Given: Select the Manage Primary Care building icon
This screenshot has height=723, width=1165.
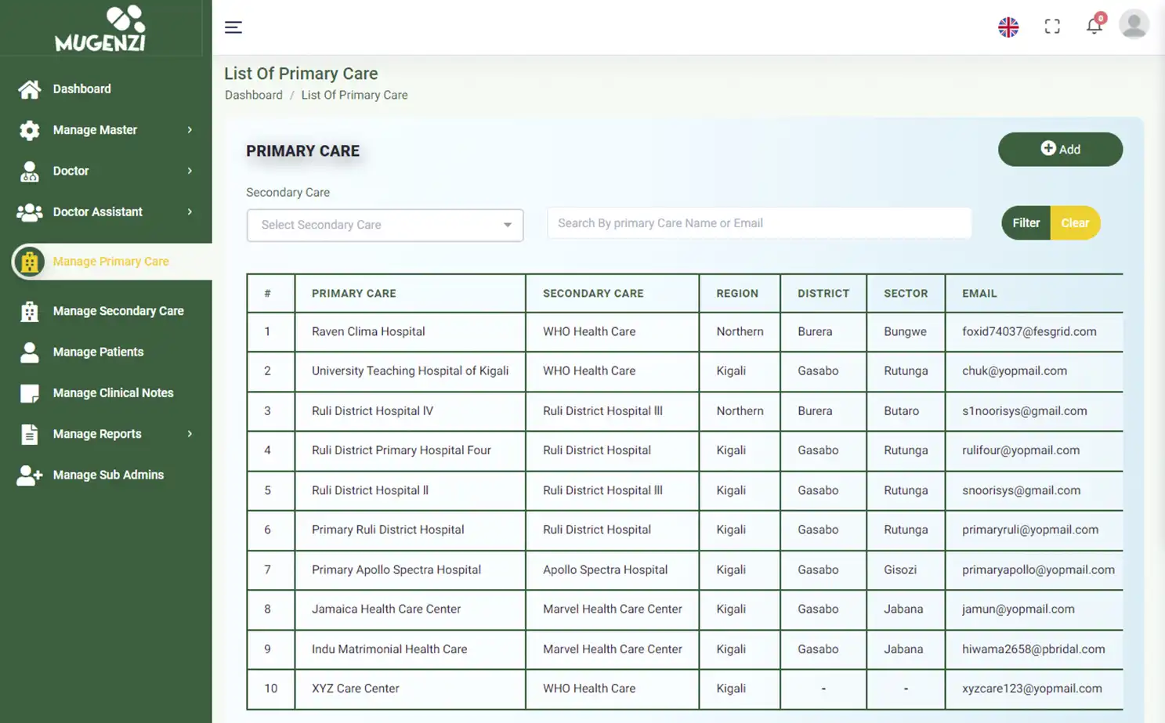Looking at the screenshot, I should [x=29, y=261].
